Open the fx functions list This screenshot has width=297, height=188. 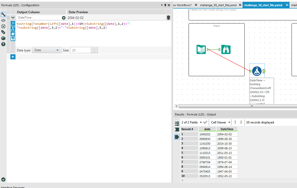pyautogui.click(x=13, y=24)
